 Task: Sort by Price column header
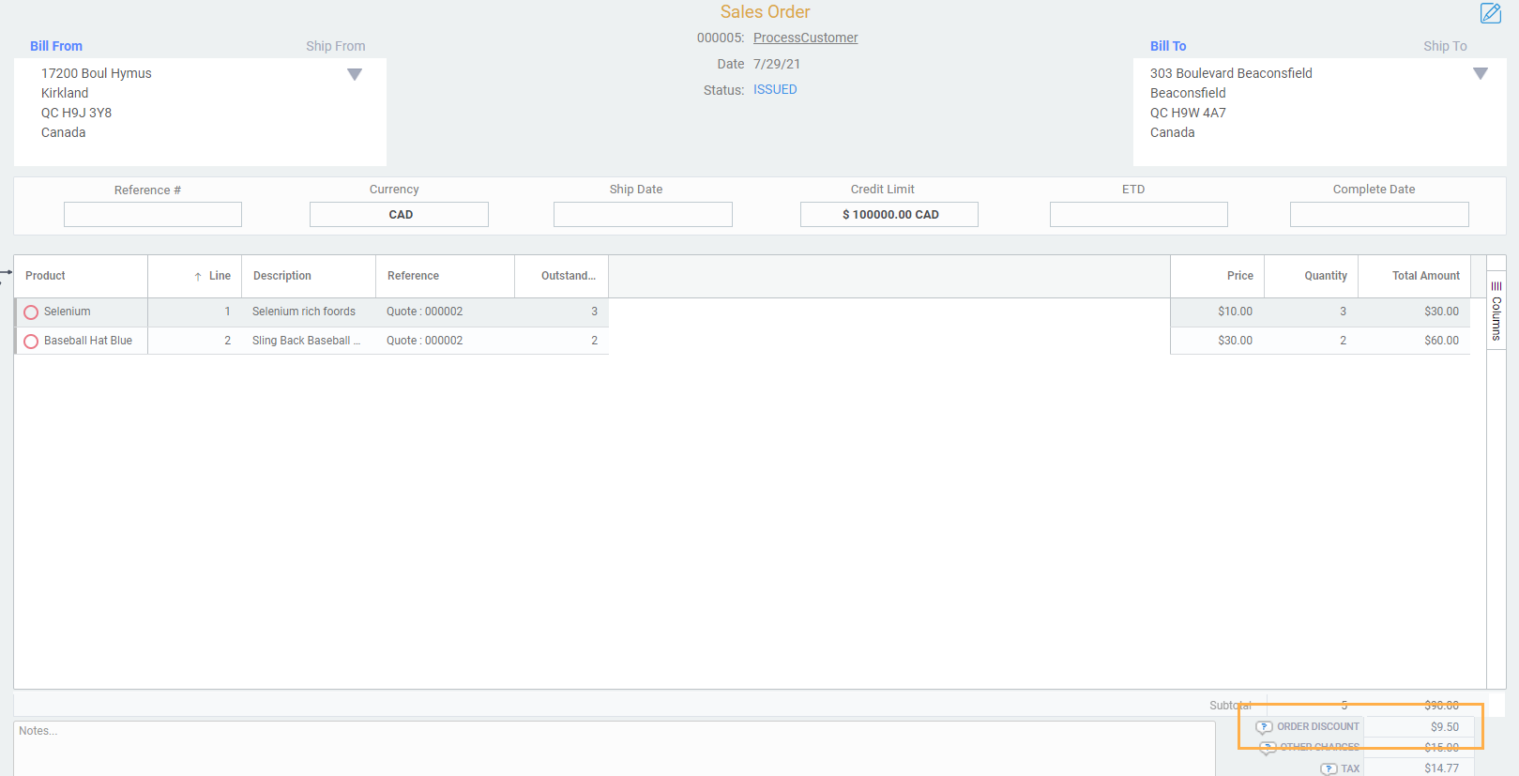click(1218, 276)
